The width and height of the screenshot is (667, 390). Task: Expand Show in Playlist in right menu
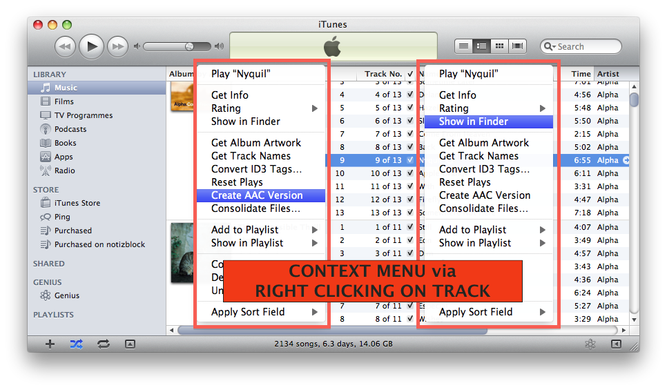point(489,243)
